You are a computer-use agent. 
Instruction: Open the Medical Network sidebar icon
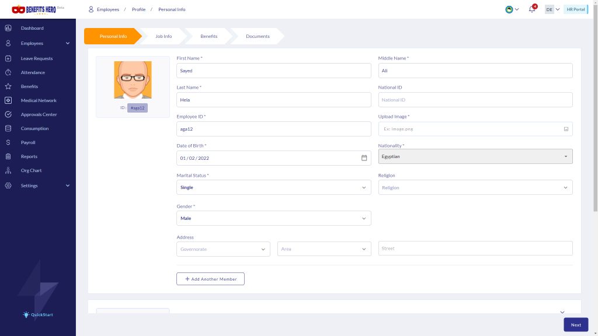tap(8, 100)
